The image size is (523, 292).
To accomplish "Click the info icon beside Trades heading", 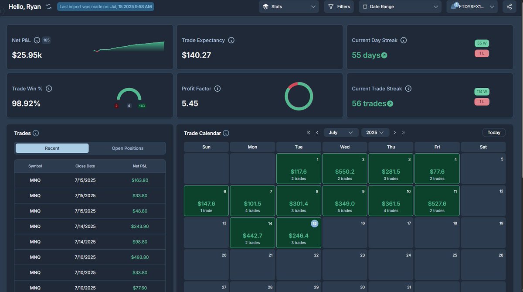I will tap(36, 133).
